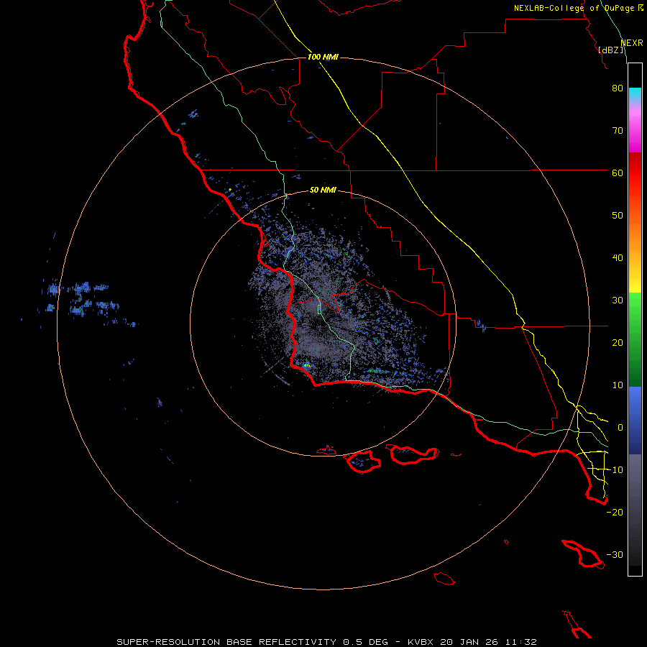Click the 70 value on the dBZ scale
The height and width of the screenshot is (647, 647).
point(618,131)
